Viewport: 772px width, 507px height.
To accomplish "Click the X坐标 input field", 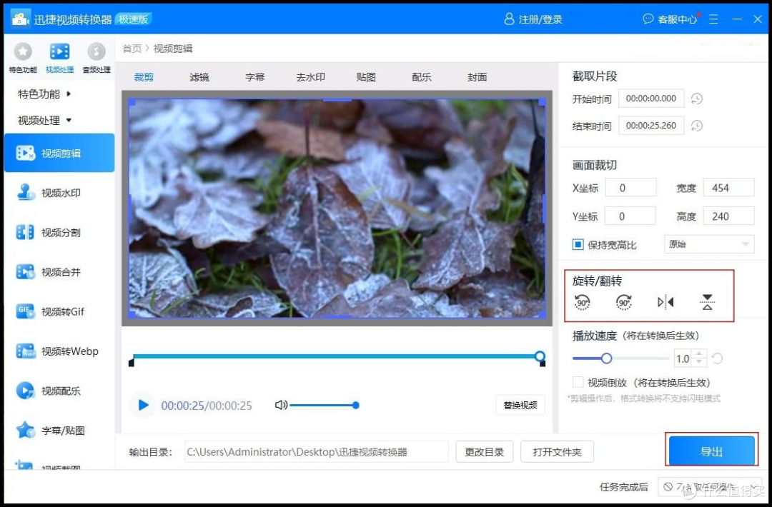I will coord(630,188).
